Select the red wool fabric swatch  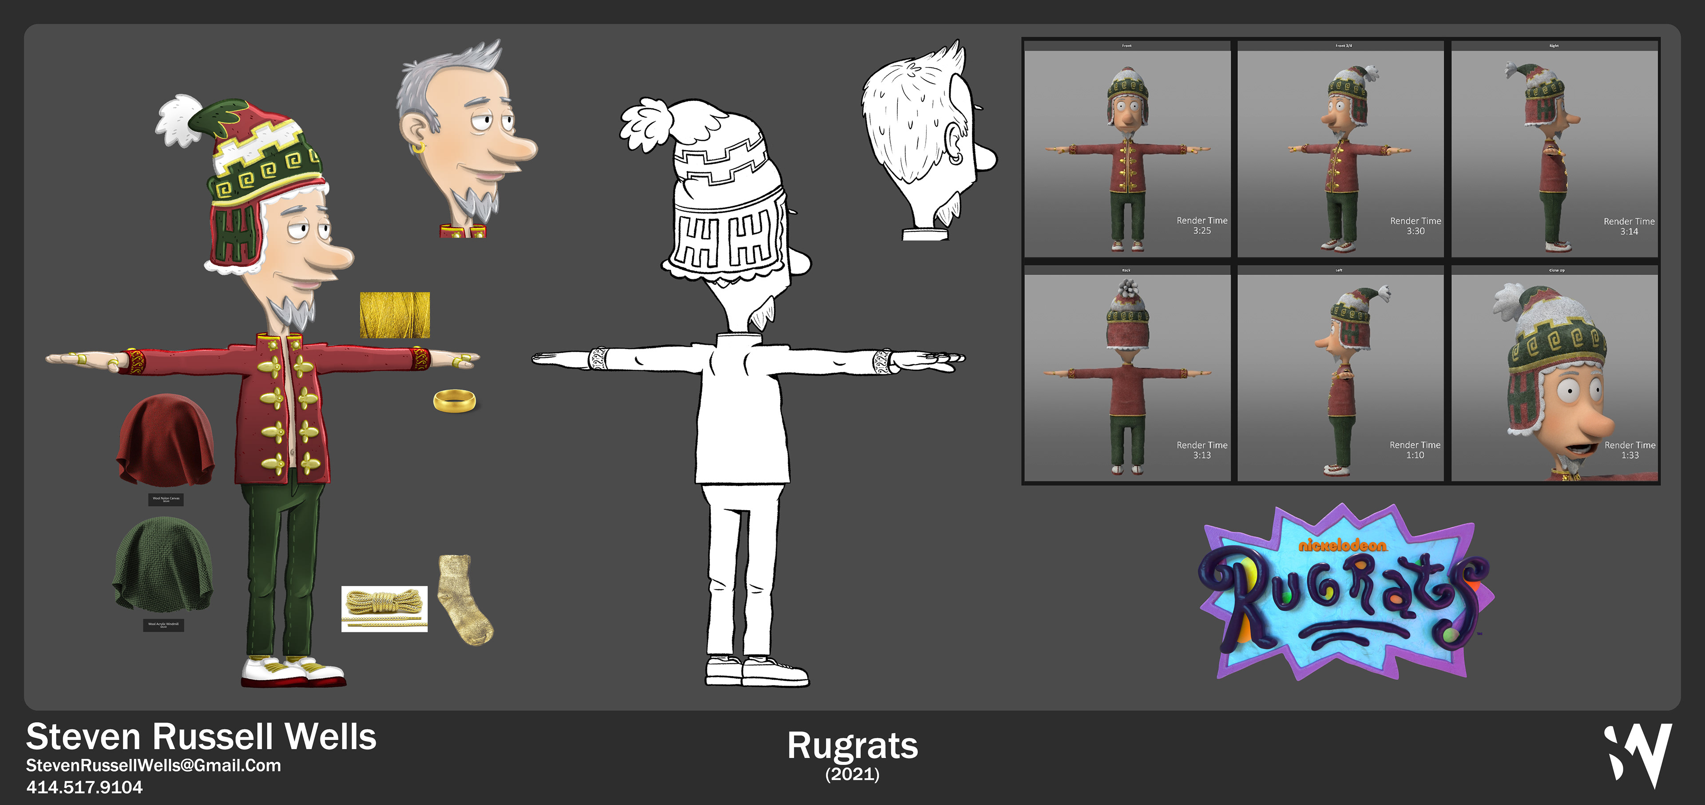165,440
